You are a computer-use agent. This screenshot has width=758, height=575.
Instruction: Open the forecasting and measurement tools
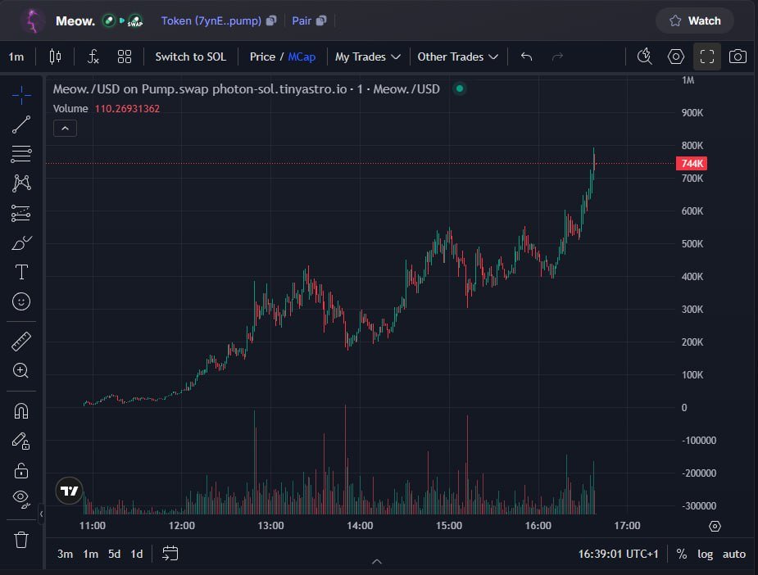21,213
